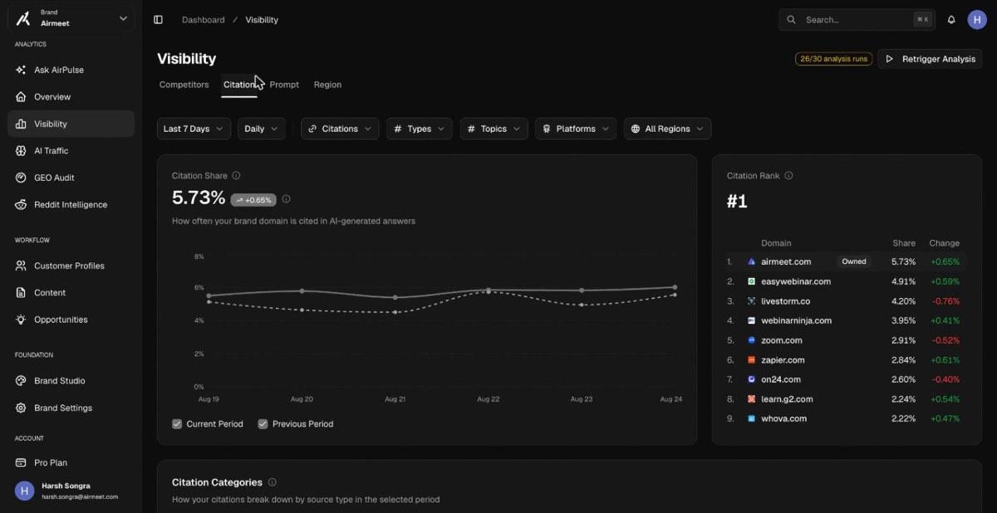997x513 pixels.
Task: Switch to the Region tab
Action: pyautogui.click(x=327, y=85)
